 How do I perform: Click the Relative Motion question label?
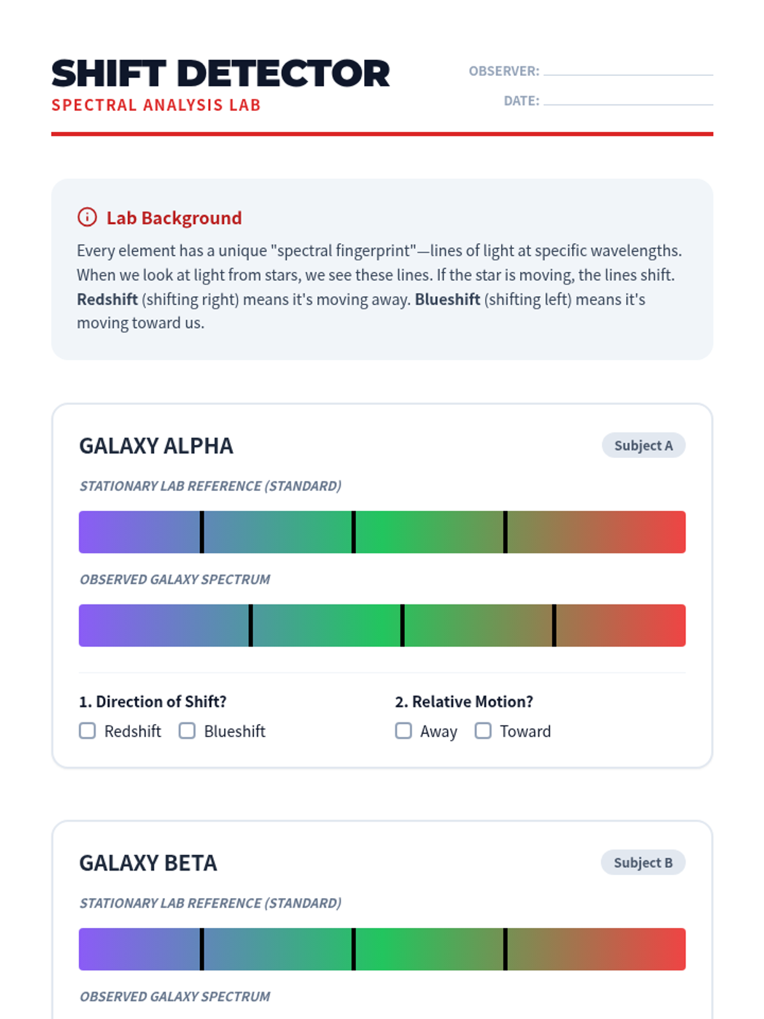[464, 701]
